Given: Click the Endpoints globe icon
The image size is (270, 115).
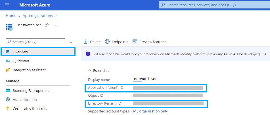Looking at the screenshot, I should pyautogui.click(x=107, y=41).
